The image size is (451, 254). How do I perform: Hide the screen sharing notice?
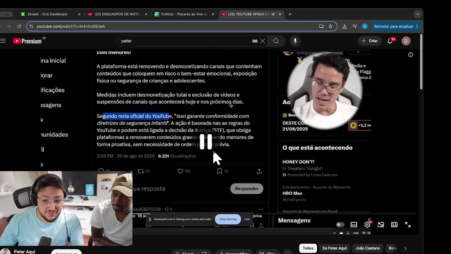coord(247,219)
